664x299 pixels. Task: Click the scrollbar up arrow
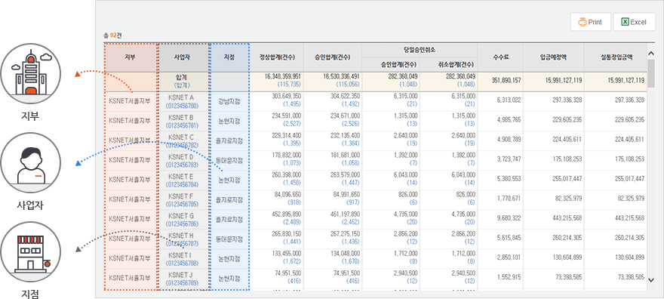(651, 53)
